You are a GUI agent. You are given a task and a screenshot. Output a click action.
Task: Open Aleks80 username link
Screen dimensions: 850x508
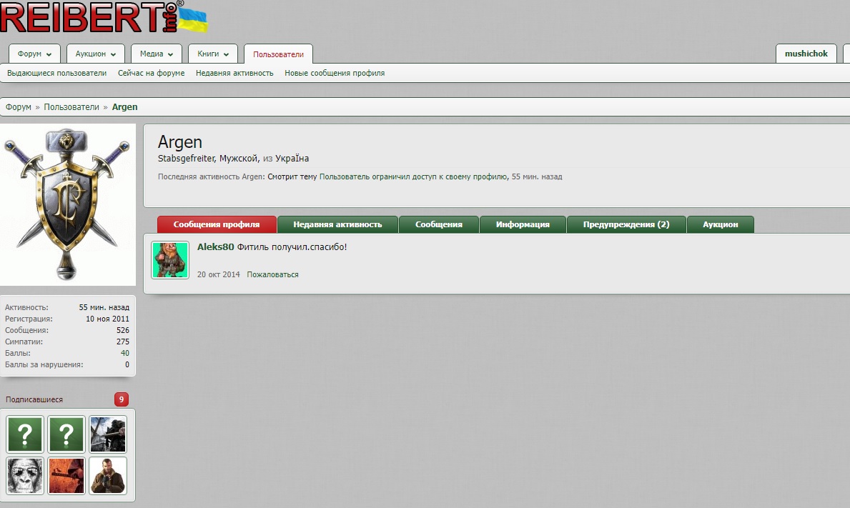(215, 247)
